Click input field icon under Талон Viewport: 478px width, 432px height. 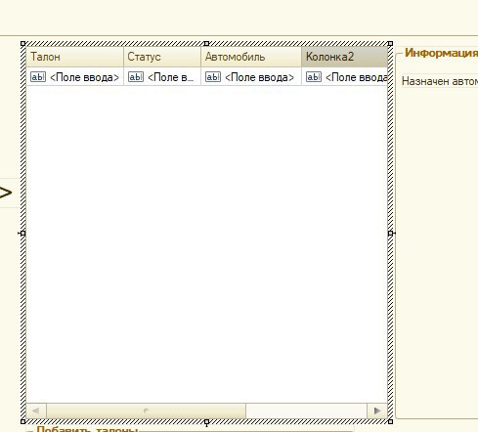(38, 77)
